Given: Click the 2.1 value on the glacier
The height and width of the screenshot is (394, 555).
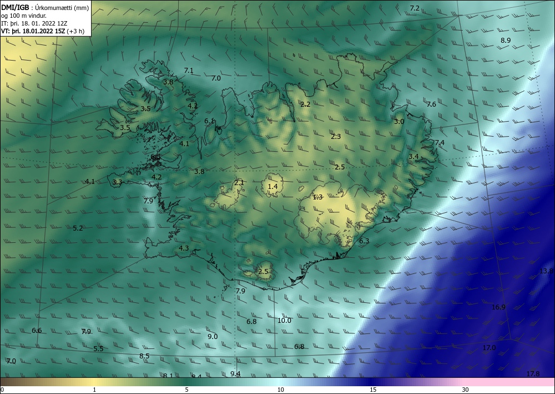Looking at the screenshot, I should pyautogui.click(x=239, y=183).
